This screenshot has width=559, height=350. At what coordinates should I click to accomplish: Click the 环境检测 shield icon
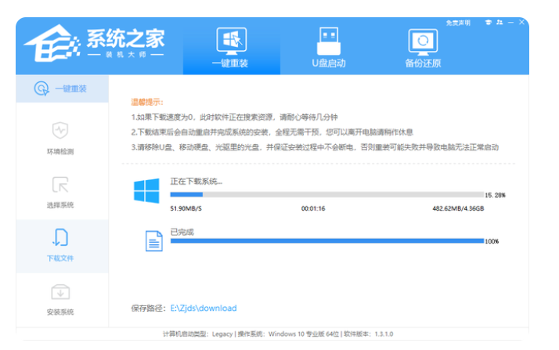click(x=60, y=130)
